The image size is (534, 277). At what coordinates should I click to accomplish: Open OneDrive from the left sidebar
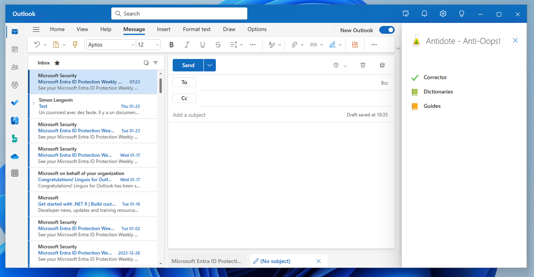click(15, 156)
